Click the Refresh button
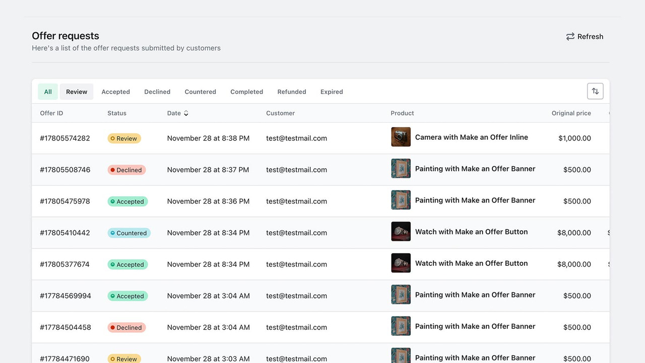The image size is (645, 363). pos(585,36)
